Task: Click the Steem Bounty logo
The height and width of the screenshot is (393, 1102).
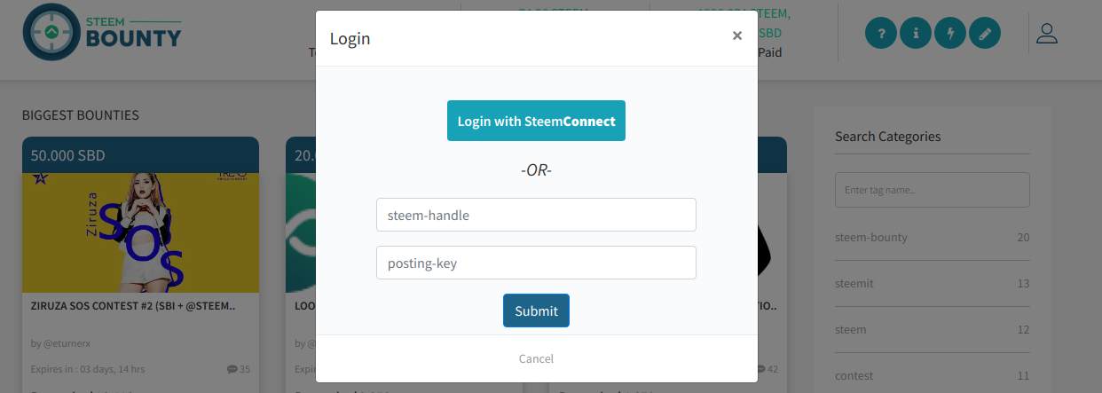Action: point(102,32)
